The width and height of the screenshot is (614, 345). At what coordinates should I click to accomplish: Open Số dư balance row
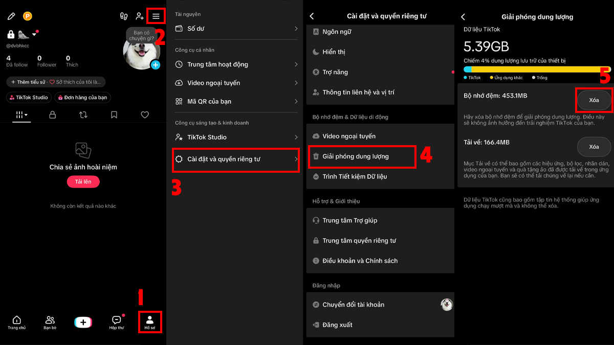click(236, 29)
